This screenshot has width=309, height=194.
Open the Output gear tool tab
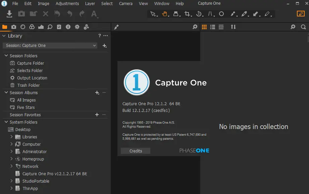point(77,27)
